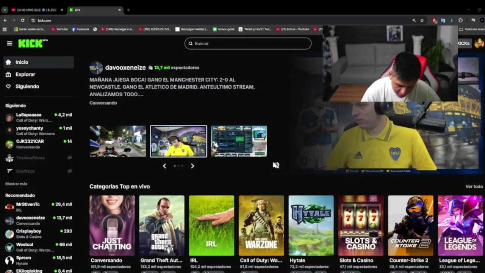The height and width of the screenshot is (273, 485).
Task: Open the Just Chatting Conversando category card
Action: [112, 226]
